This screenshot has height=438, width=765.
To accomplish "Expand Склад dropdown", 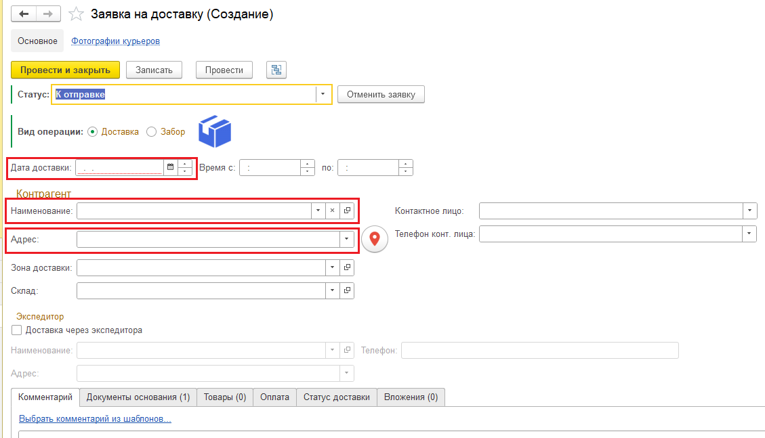I will click(332, 290).
